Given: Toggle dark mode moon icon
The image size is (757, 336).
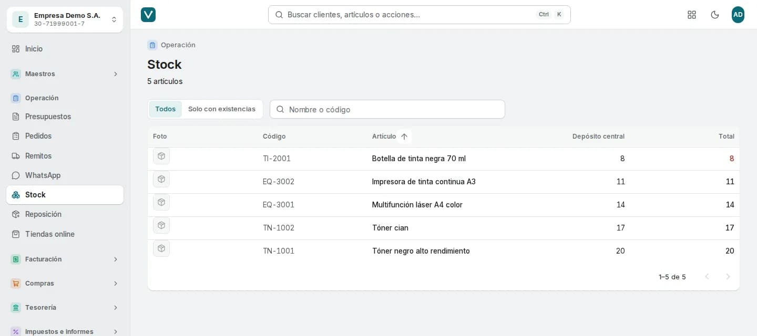Looking at the screenshot, I should click(x=715, y=15).
